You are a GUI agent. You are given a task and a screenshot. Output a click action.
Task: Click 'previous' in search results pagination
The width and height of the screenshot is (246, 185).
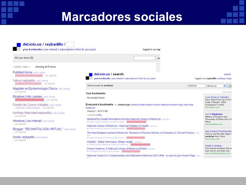[92, 115]
